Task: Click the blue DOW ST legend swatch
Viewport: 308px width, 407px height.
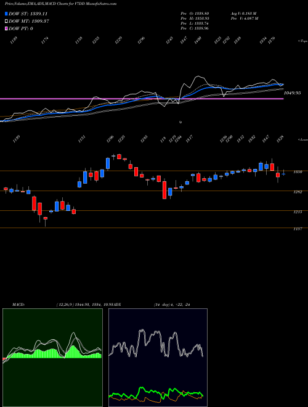Action: click(x=7, y=14)
